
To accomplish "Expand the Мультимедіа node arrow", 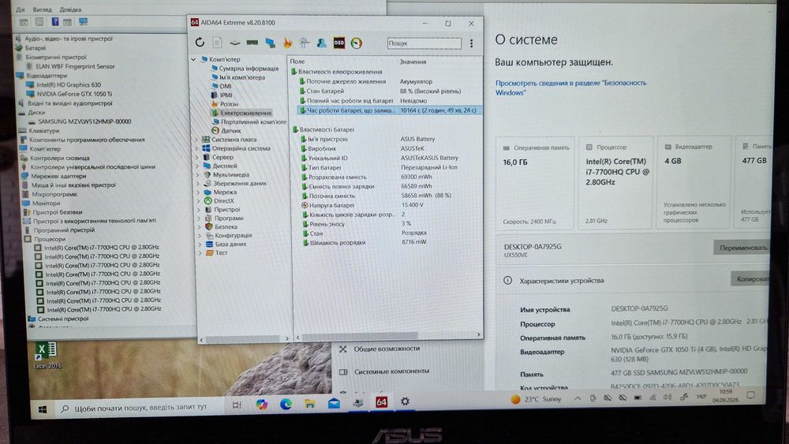I will pos(198,174).
